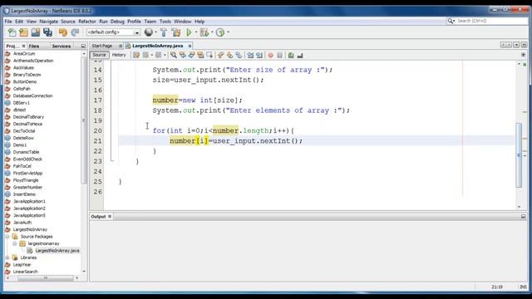Select the FloydTriangle project

pos(26,180)
